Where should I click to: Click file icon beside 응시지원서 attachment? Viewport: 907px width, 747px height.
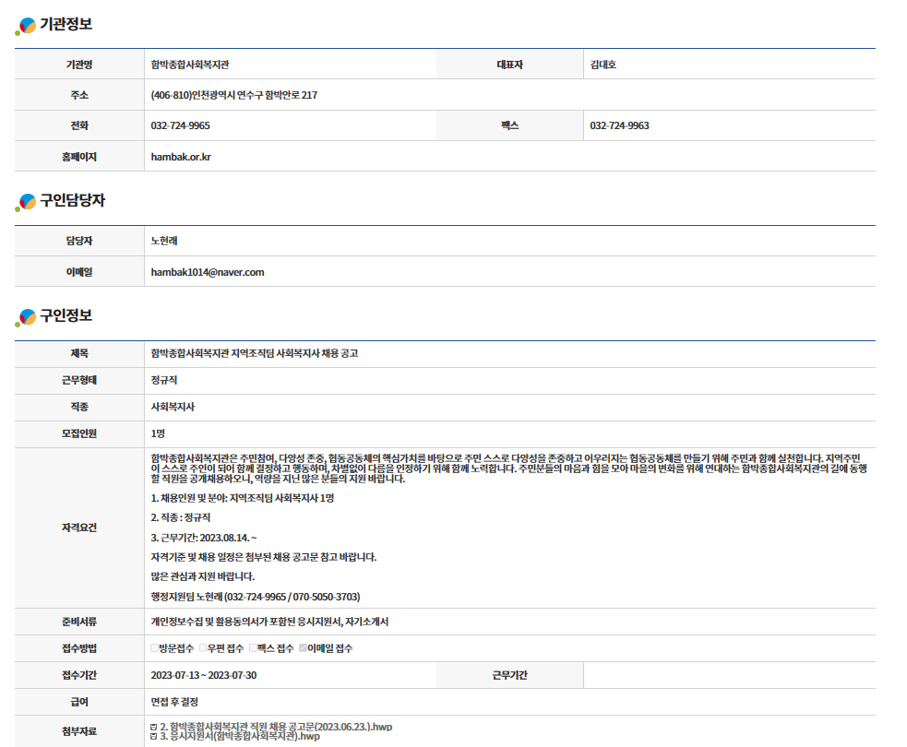153,738
